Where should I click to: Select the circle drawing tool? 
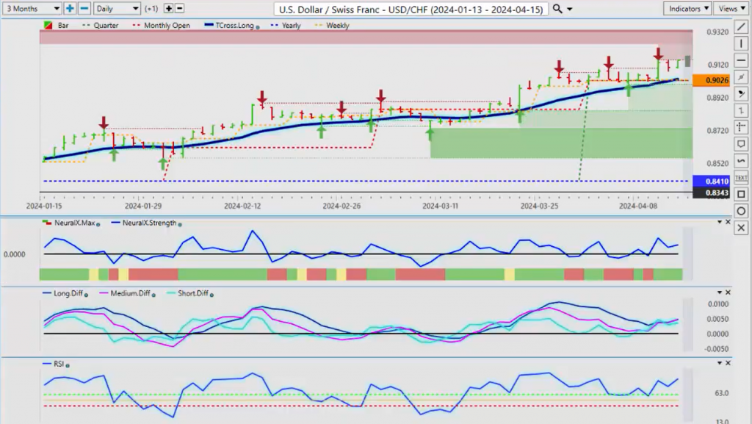click(x=741, y=211)
